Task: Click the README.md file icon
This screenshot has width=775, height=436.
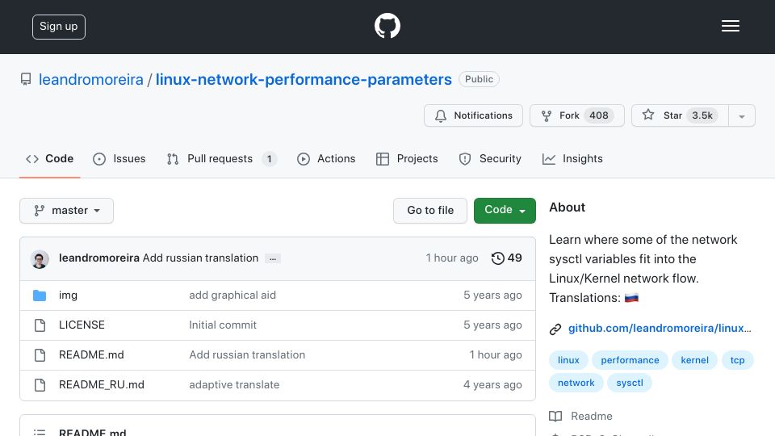Action: tap(40, 355)
